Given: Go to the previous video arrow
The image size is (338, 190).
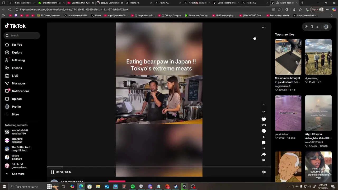Looking at the screenshot, I should coord(264,105).
